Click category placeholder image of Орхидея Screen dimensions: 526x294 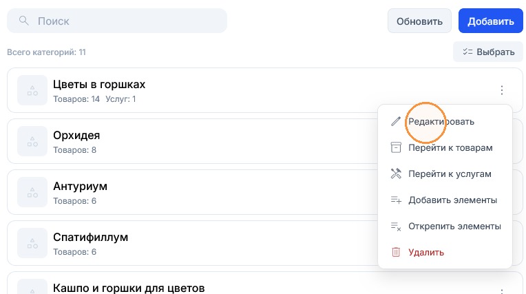32,141
